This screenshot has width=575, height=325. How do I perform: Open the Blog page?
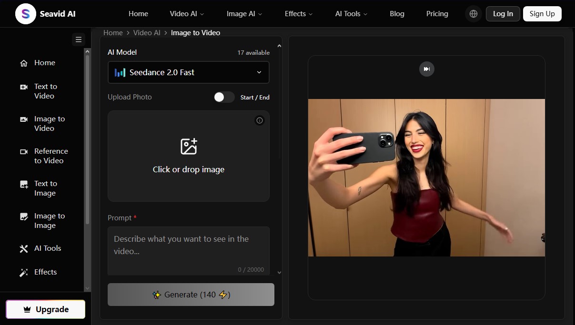pyautogui.click(x=397, y=14)
